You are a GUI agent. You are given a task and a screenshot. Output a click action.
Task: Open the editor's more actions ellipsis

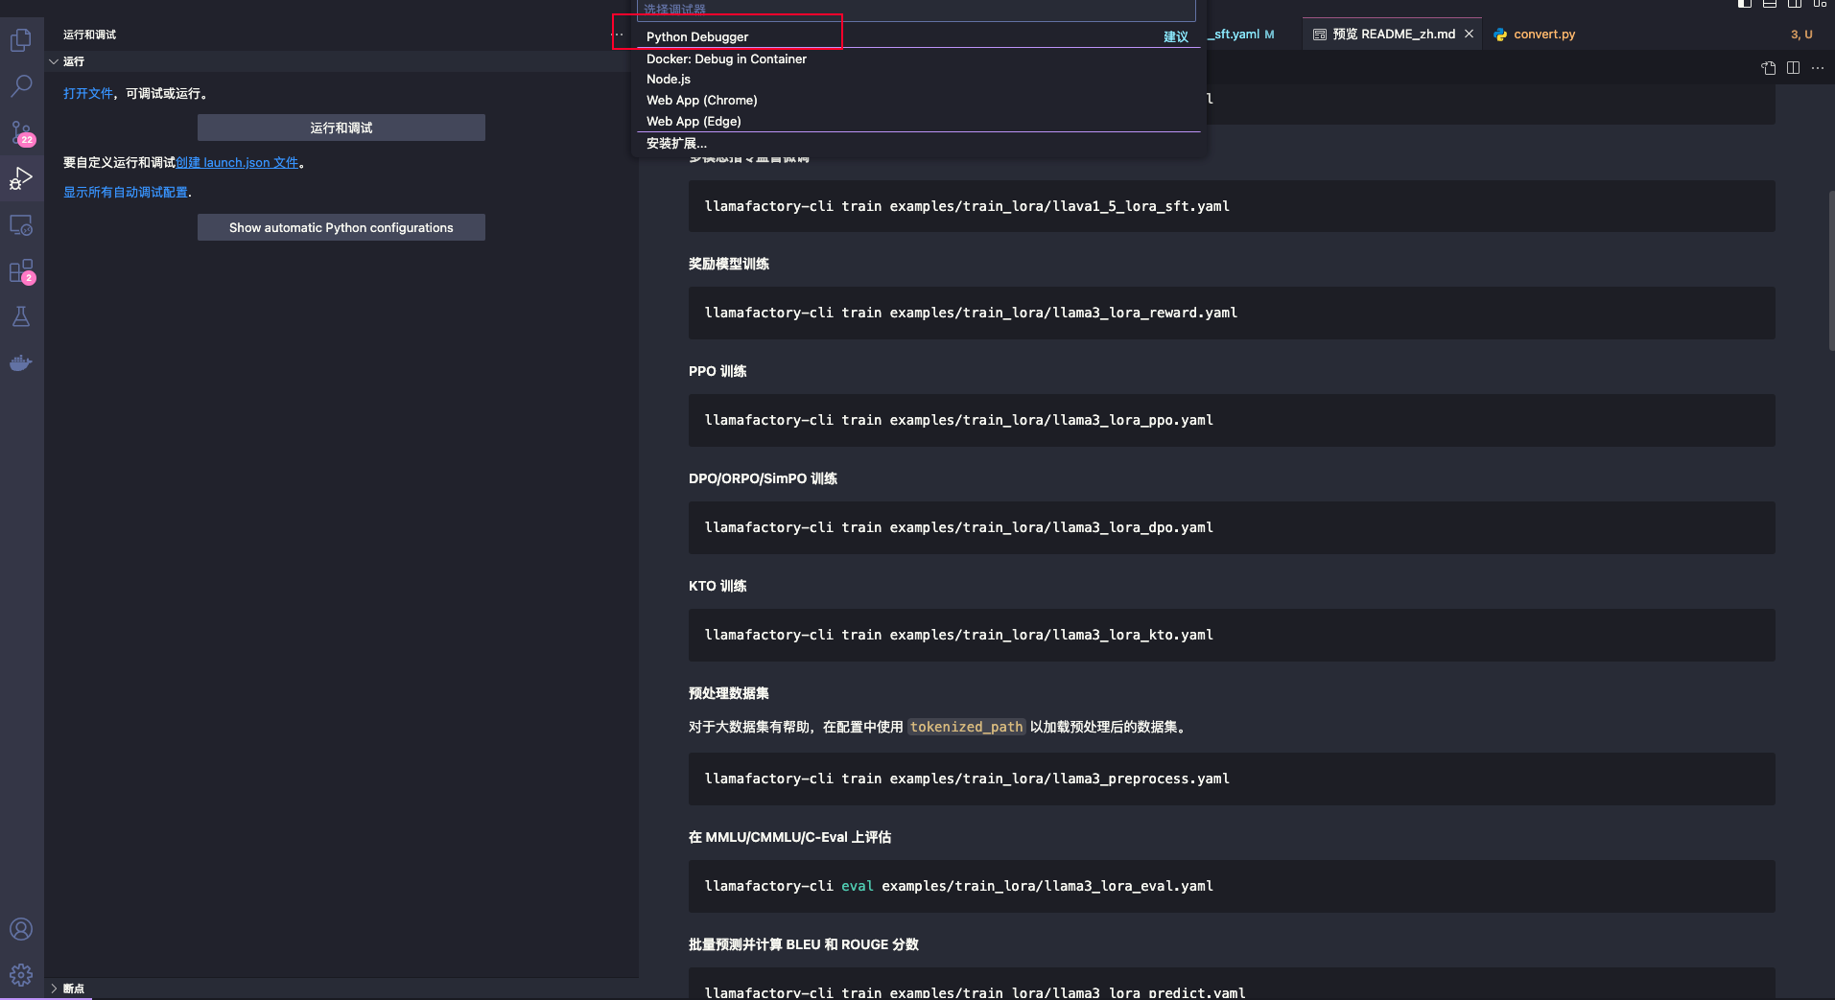point(1818,67)
